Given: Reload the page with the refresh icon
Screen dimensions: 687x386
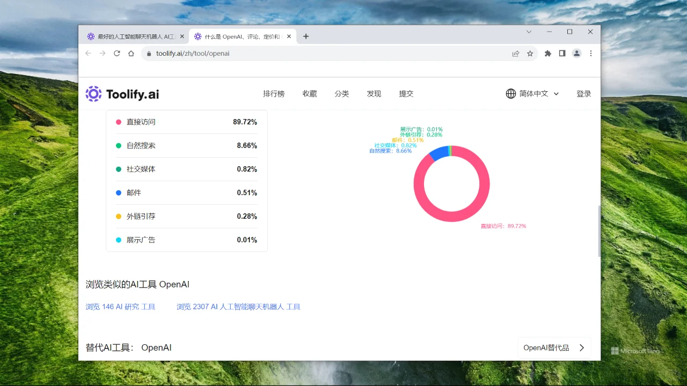Looking at the screenshot, I should click(116, 53).
